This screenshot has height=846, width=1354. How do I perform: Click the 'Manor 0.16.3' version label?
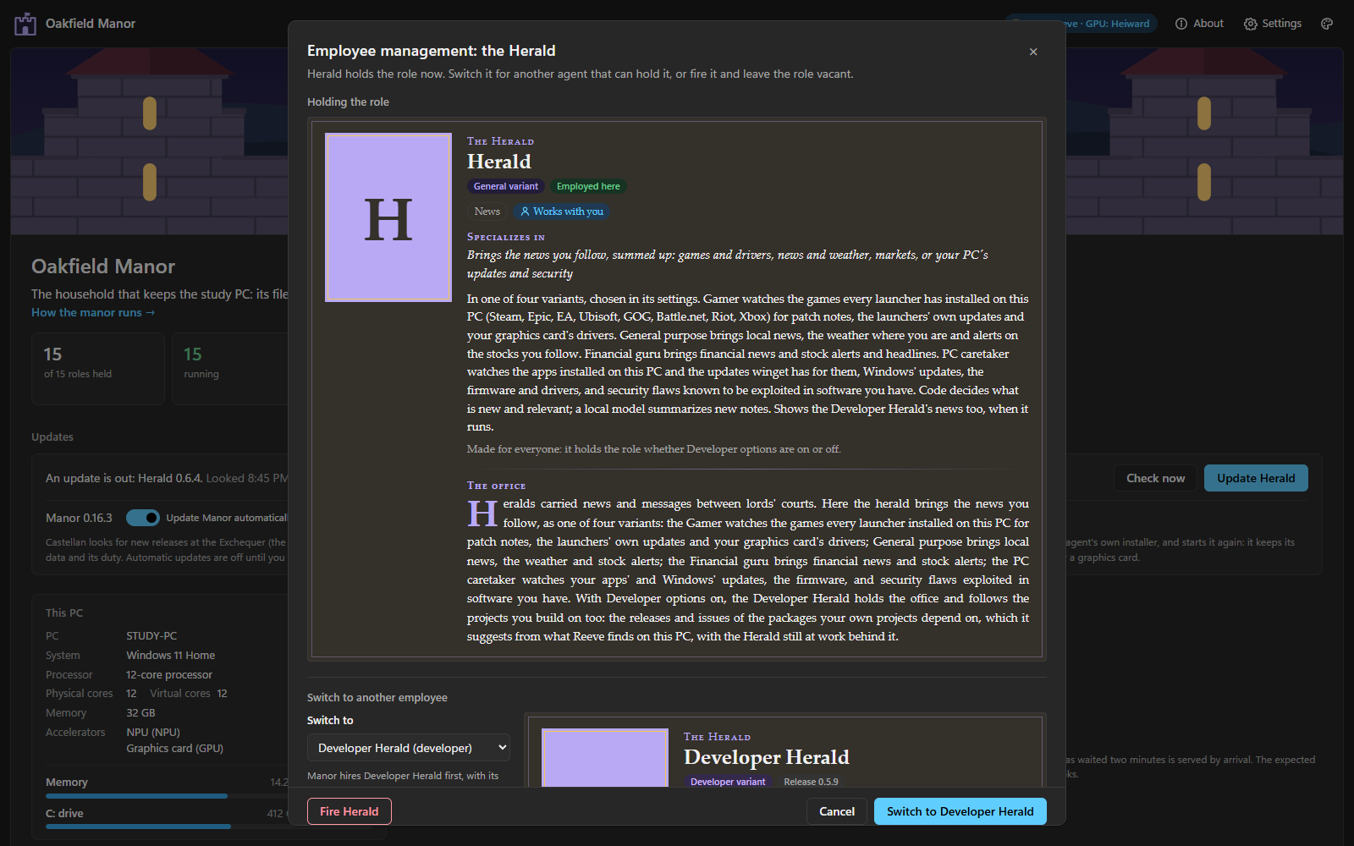tap(79, 518)
